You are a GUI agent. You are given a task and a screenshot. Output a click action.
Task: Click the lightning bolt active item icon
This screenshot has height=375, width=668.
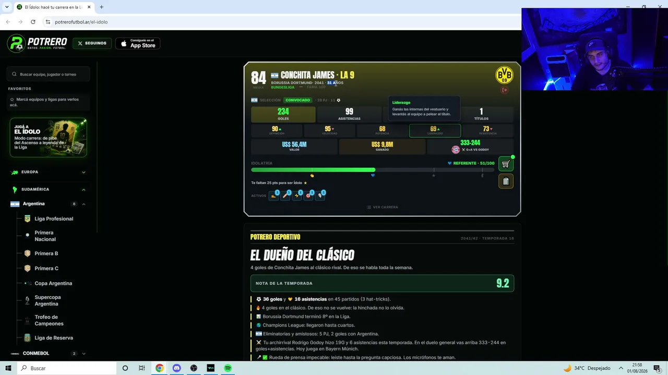pos(297,195)
